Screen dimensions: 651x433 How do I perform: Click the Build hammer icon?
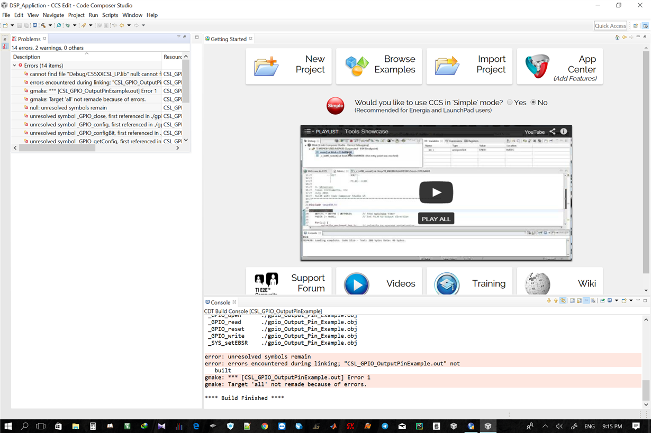(x=43, y=25)
